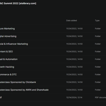Click the Folder type in Growth Hacking row
The width and height of the screenshot is (106, 106).
coord(98,67)
